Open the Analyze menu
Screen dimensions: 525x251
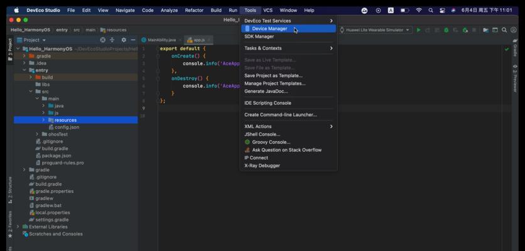coord(169,11)
